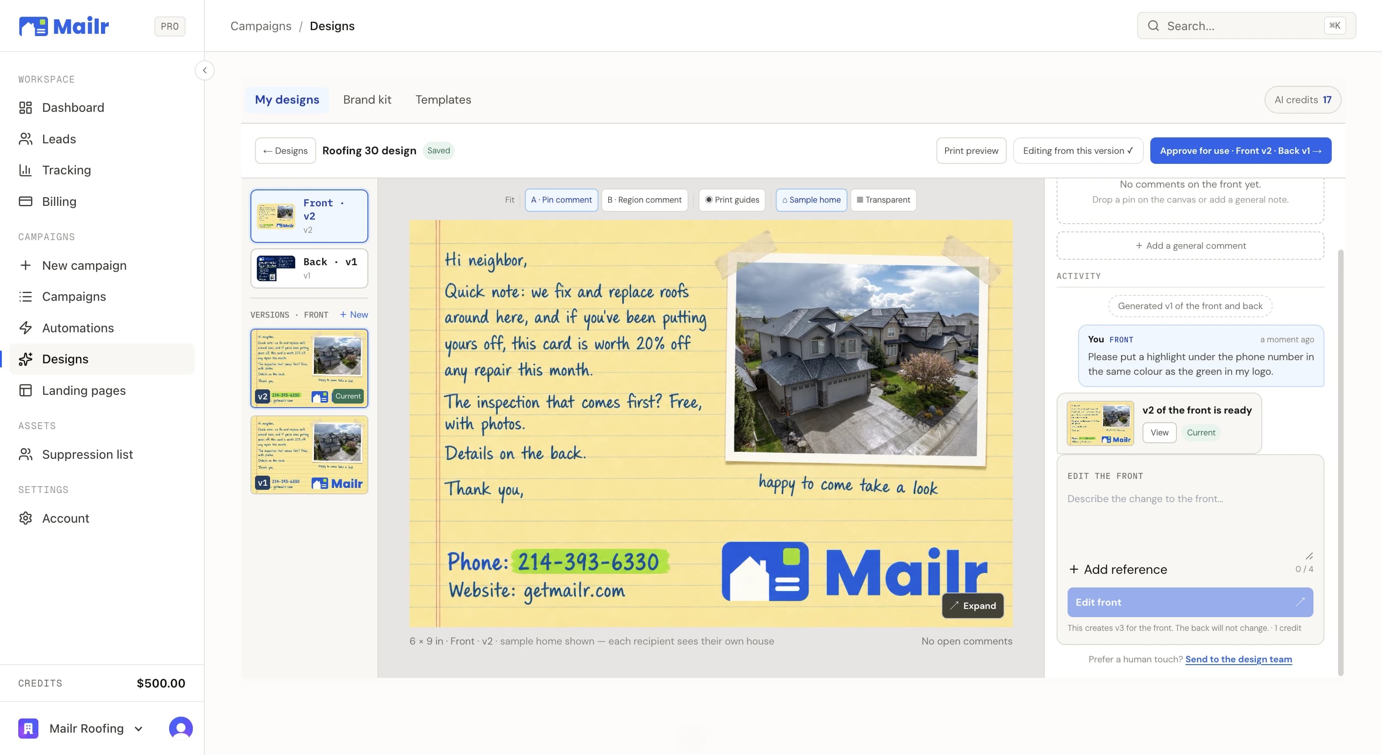
Task: Click the Current badge on v2 ready card
Action: point(1201,432)
